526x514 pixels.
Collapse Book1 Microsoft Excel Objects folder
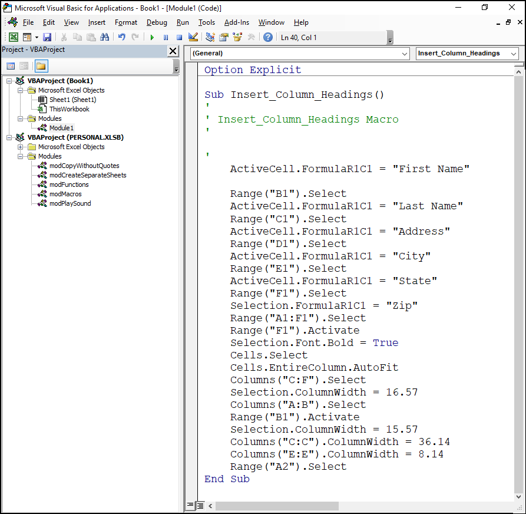[20, 90]
